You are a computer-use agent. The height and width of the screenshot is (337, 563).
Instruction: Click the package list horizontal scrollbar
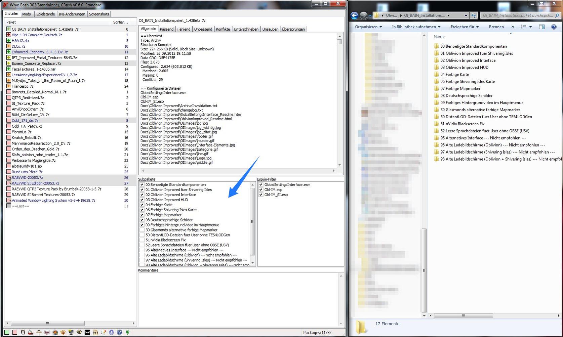click(x=47, y=323)
